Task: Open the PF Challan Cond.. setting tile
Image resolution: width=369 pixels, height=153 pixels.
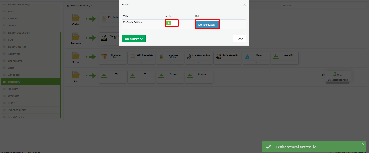Action: pos(113,58)
